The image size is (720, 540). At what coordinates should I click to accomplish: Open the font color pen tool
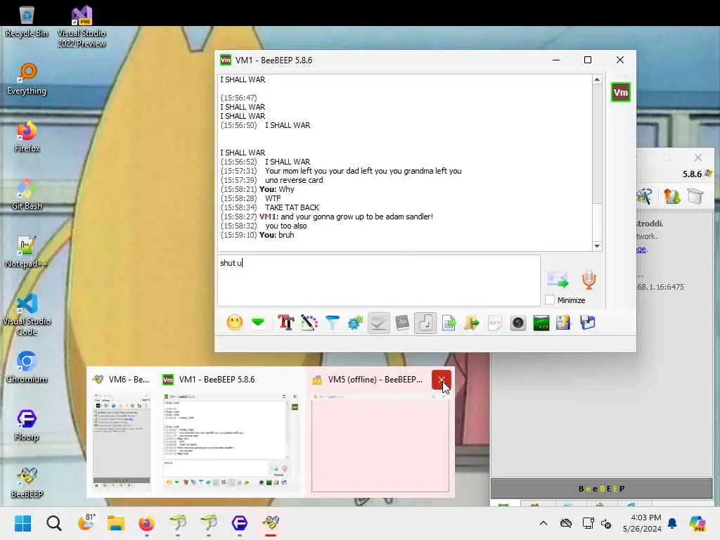point(309,323)
